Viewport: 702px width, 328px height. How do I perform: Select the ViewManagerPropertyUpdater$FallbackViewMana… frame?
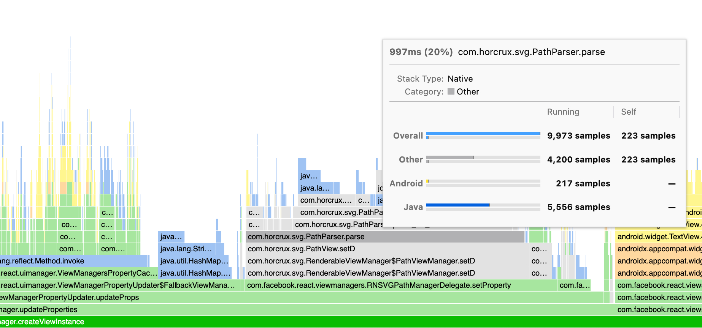click(117, 285)
